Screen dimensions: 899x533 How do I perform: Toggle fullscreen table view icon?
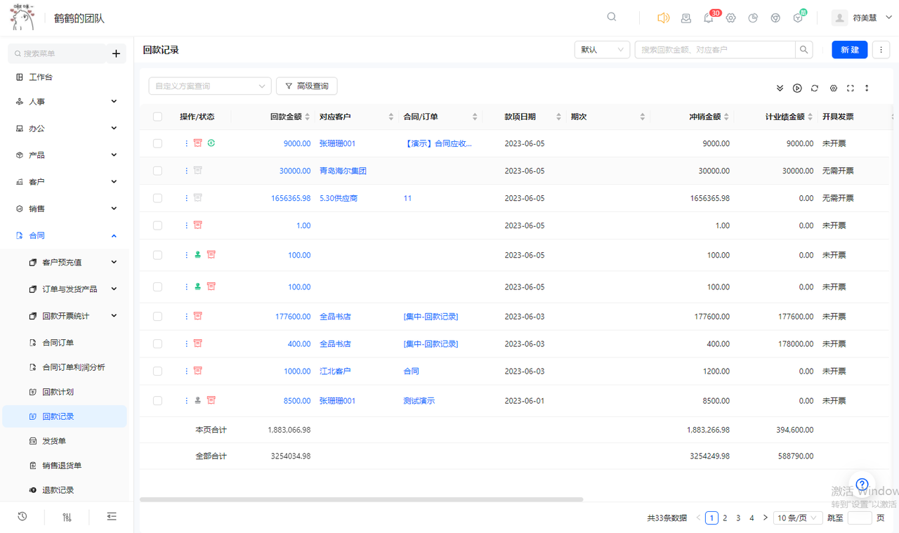[851, 88]
